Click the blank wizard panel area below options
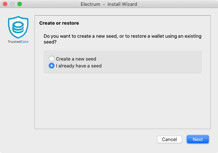 (x=122, y=100)
